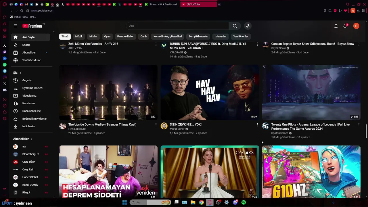Start voice search with the microphone
This screenshot has height=207, width=368.
[248, 26]
